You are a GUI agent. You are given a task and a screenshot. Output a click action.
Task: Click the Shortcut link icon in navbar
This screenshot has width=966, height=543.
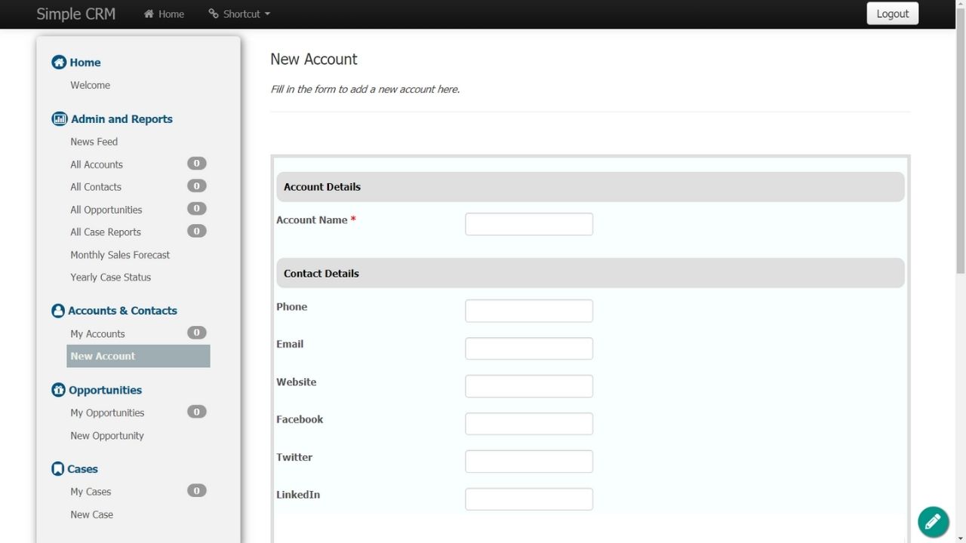click(x=214, y=14)
